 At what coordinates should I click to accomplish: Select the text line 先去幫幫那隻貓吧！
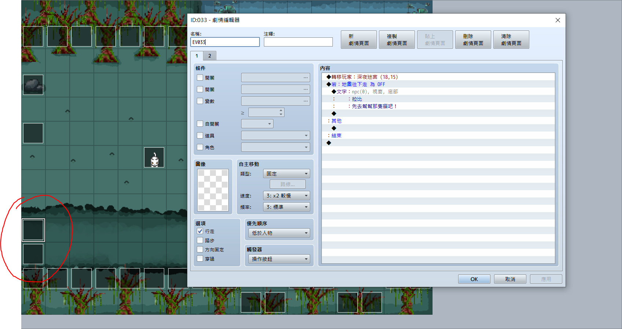438,106
